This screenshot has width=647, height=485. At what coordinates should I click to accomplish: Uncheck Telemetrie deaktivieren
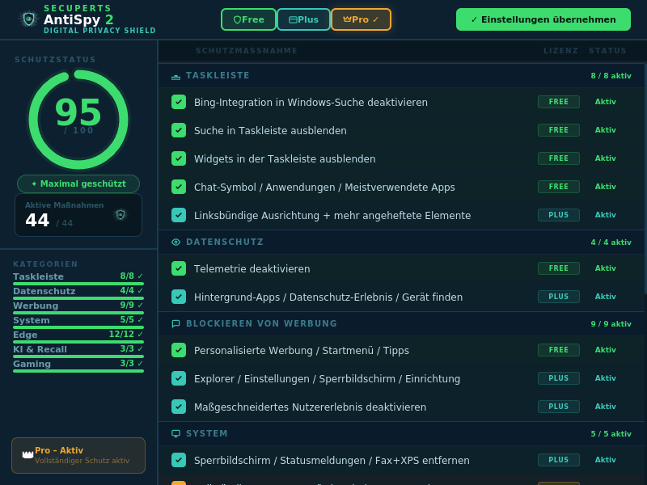[x=179, y=268]
